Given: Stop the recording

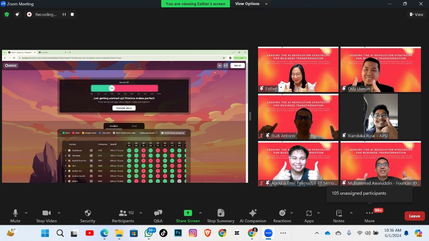Looking at the screenshot, I should point(72,14).
